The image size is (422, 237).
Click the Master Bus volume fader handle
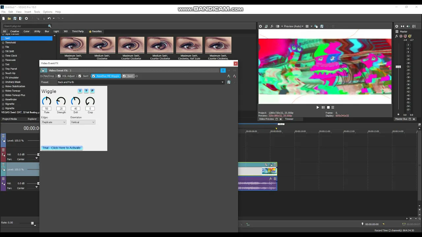tap(398, 67)
